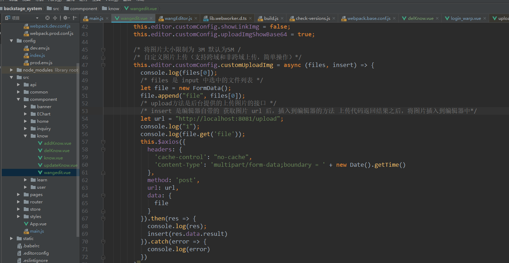Open the src breadcrumb link
Viewport: 509px width, 263px height.
point(55,8)
